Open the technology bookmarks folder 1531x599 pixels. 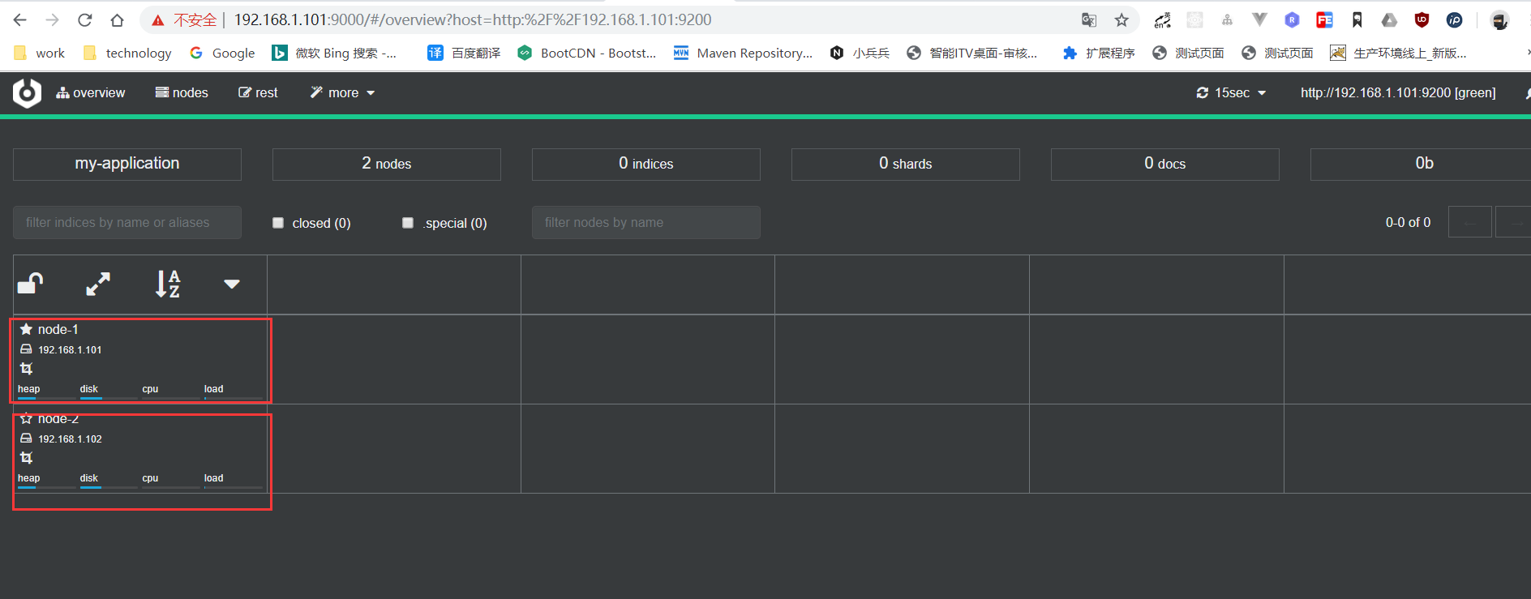128,53
